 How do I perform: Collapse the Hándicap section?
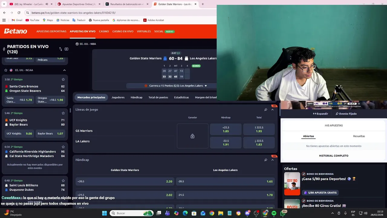click(272, 160)
